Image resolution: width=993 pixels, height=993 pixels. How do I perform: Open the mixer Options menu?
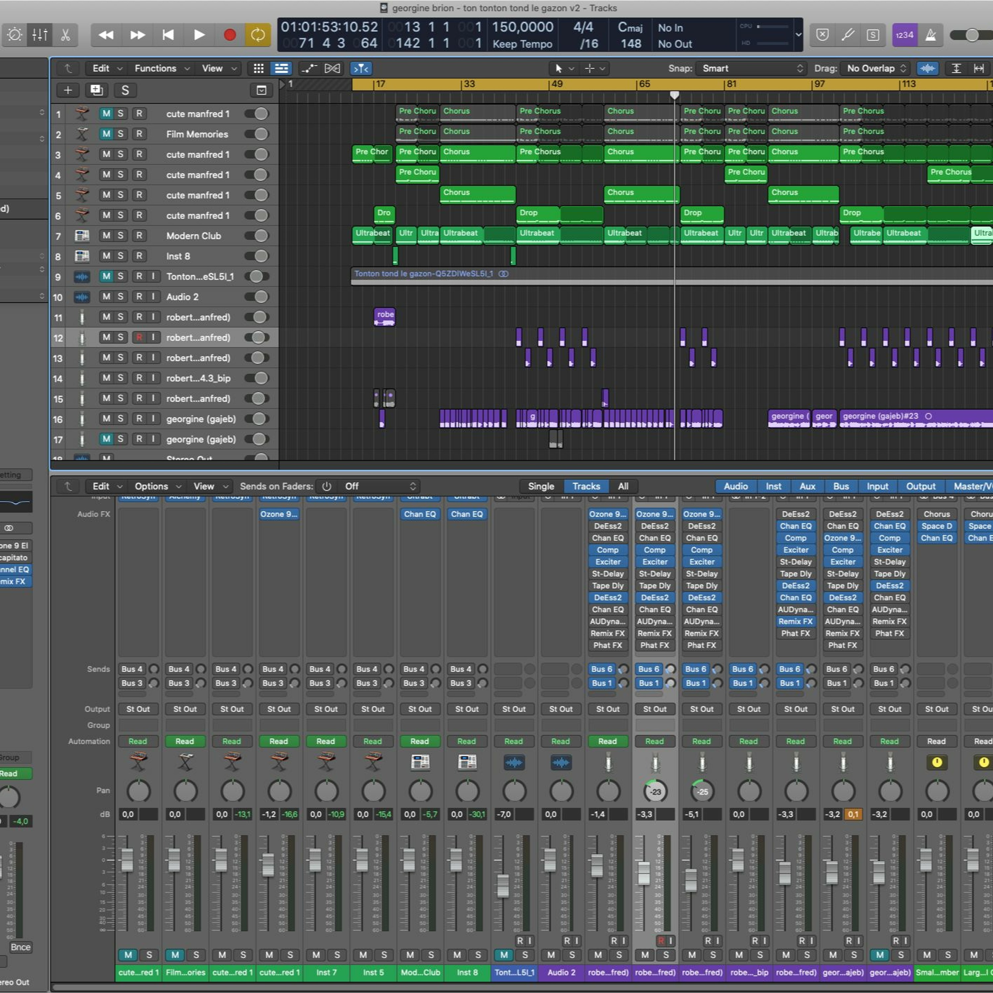click(157, 486)
